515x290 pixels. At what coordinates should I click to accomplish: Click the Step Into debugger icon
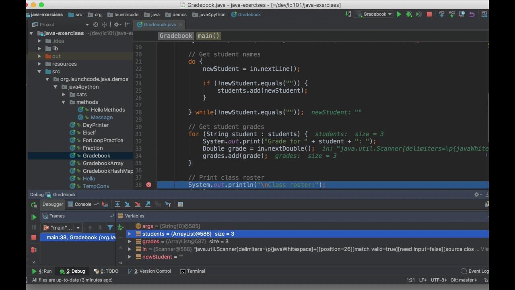(x=128, y=204)
